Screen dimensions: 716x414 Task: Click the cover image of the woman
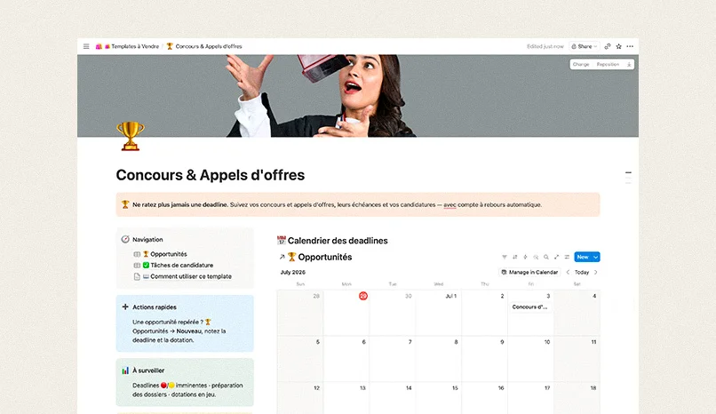pyautogui.click(x=357, y=96)
